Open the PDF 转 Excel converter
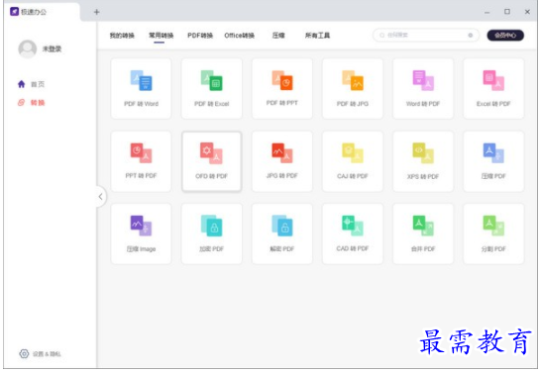540x373 pixels. tap(211, 88)
